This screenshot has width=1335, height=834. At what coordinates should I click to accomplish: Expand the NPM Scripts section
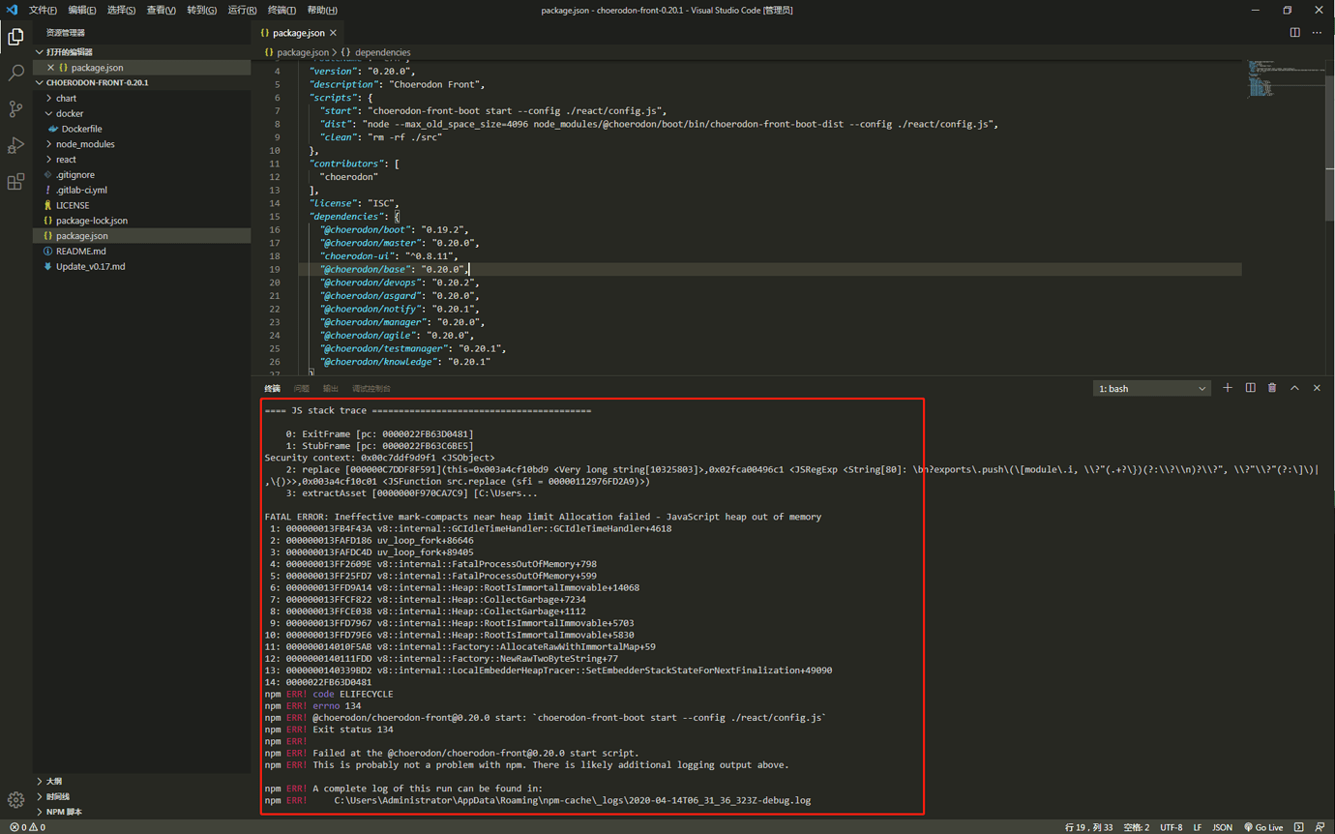pyautogui.click(x=142, y=812)
